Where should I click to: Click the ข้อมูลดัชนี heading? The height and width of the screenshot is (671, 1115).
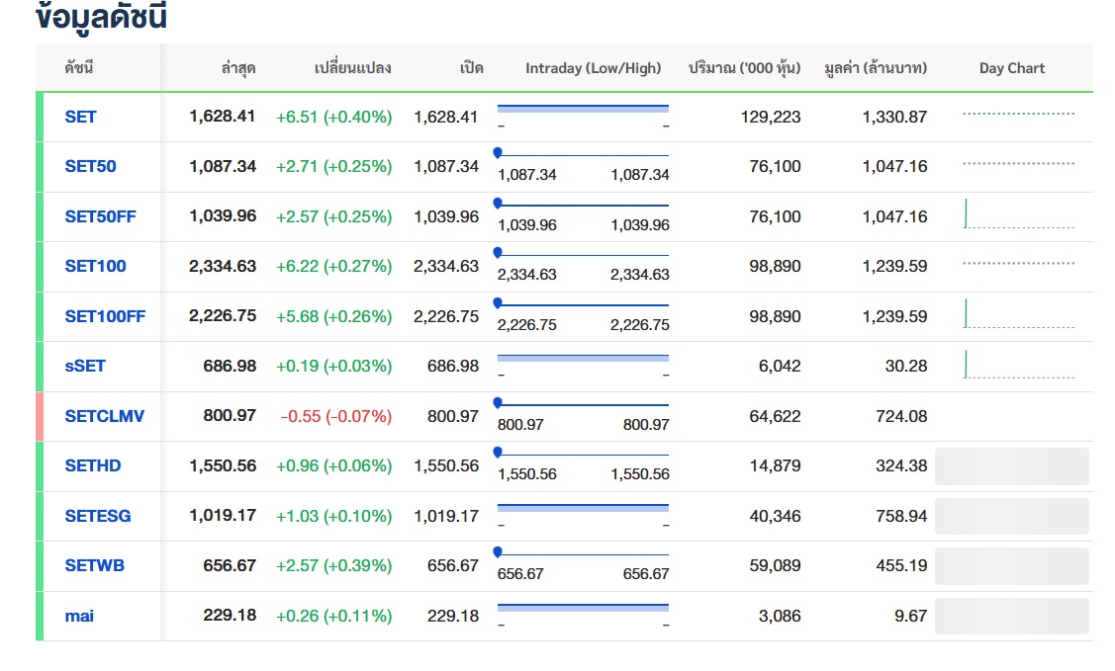[x=101, y=17]
